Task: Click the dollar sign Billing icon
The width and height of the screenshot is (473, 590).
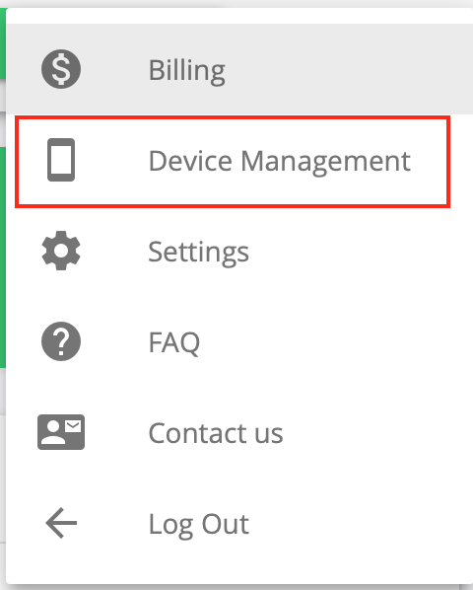Action: 61,69
